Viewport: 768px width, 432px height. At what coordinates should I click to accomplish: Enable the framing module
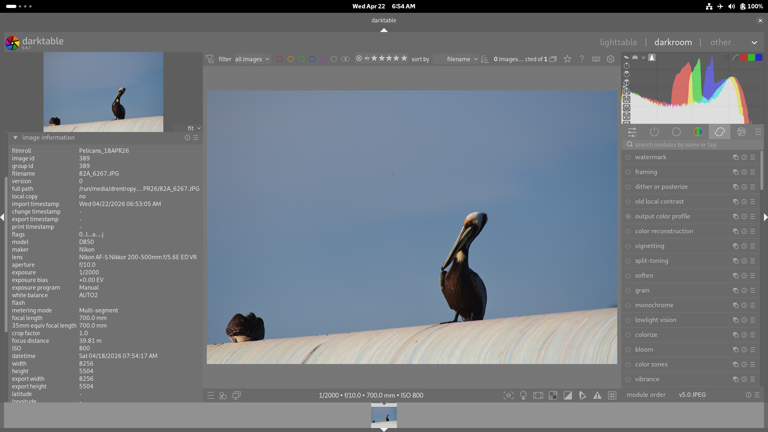coord(628,172)
